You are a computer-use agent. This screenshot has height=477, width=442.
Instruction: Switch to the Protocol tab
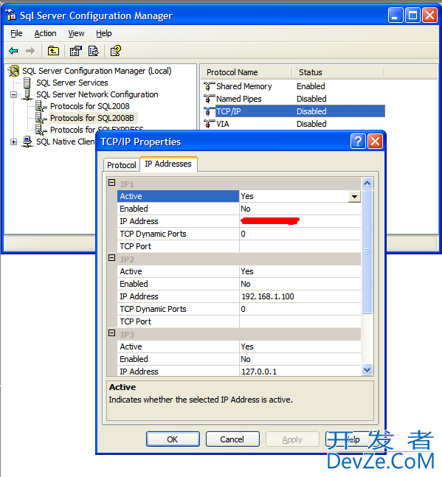pos(122,165)
